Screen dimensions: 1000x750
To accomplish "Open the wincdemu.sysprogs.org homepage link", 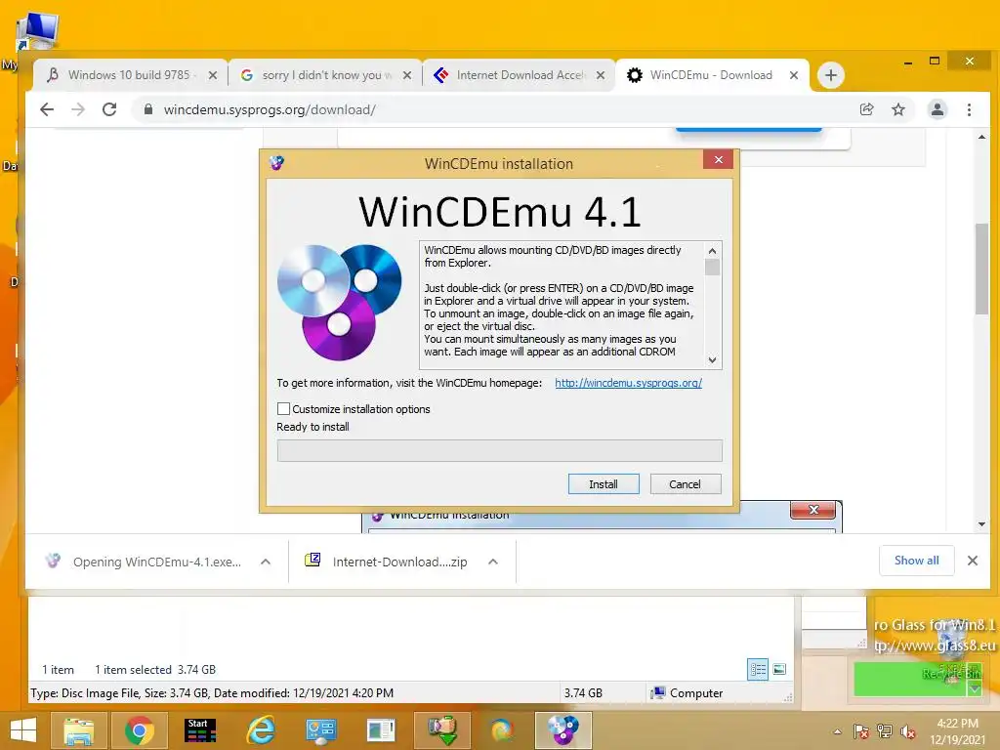I will [x=628, y=383].
